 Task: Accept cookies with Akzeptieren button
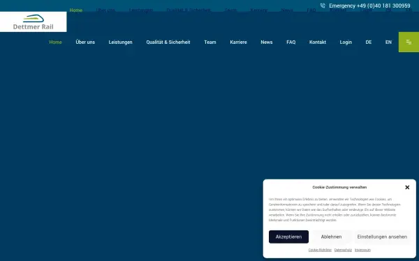click(x=288, y=237)
